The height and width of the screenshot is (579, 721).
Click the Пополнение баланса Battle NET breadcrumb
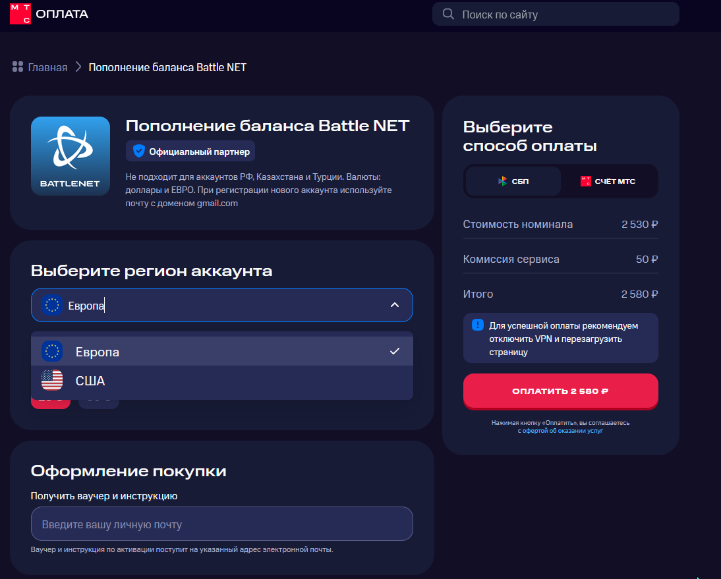coord(167,67)
